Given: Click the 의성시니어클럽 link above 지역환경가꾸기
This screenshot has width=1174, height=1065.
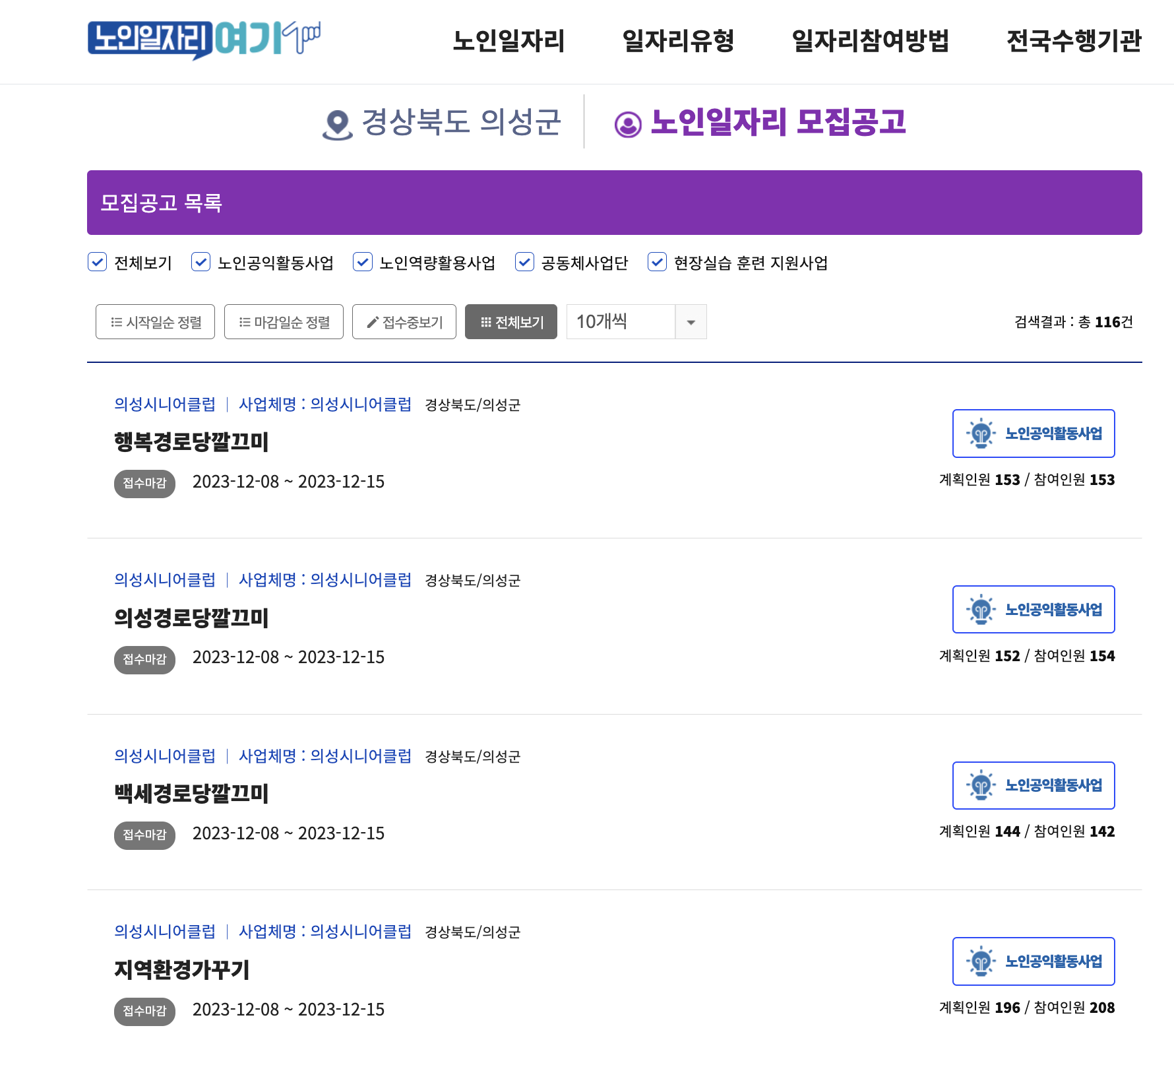Looking at the screenshot, I should coord(165,931).
